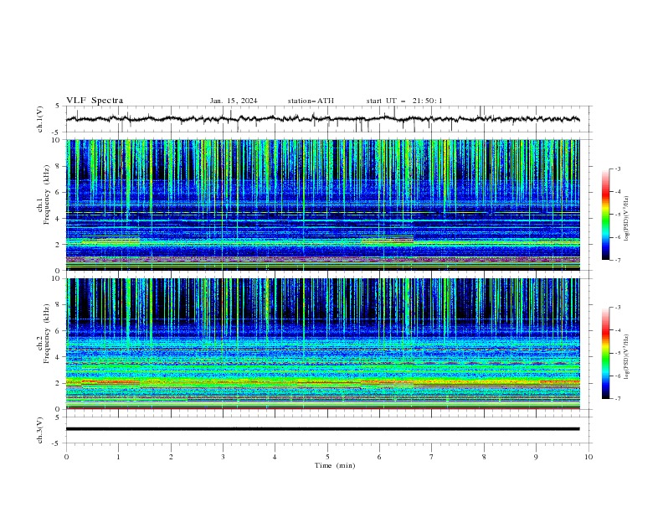
Task: Click the "-3" label on ch.1 colorbar
Action: click(x=617, y=168)
